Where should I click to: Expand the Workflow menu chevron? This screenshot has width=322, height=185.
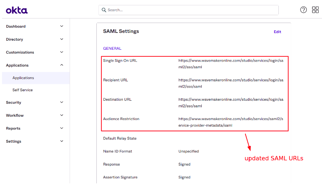(62, 116)
